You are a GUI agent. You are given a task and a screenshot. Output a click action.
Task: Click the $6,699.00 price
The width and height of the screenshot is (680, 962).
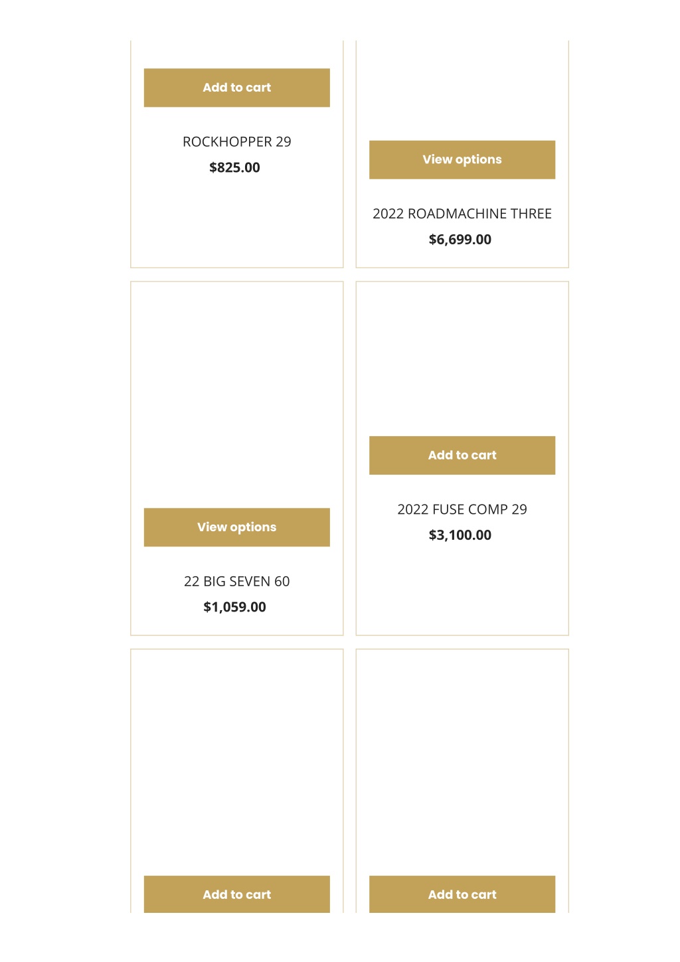pos(460,240)
